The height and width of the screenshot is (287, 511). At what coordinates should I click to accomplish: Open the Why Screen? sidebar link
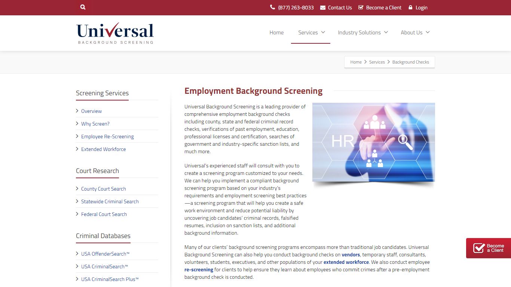95,124
